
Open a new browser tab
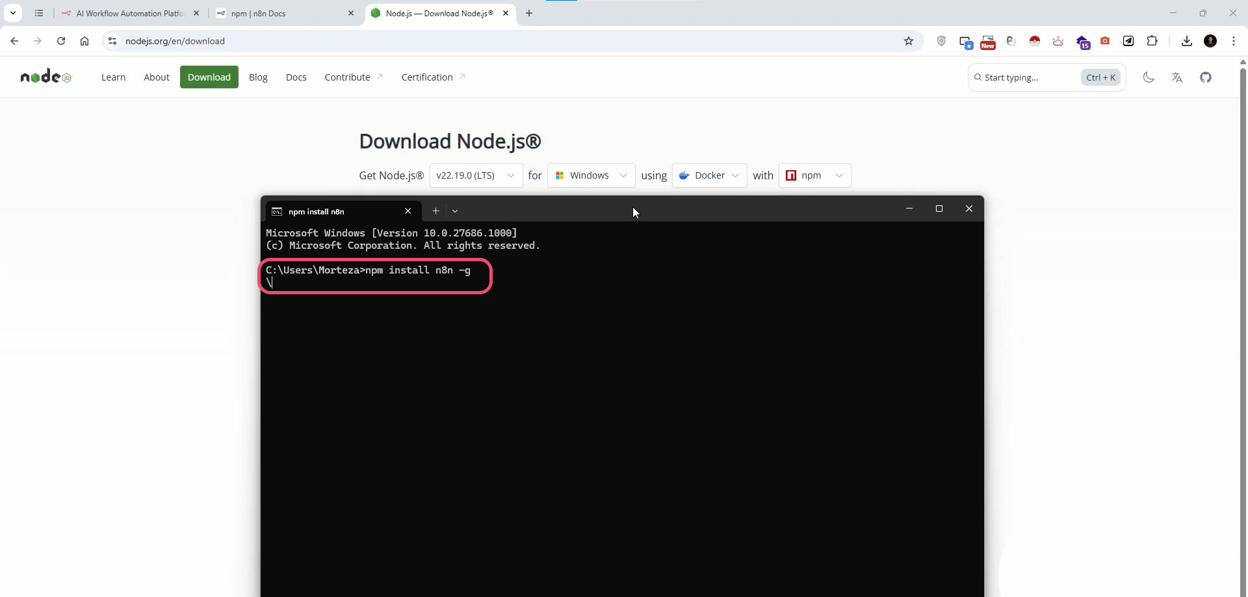529,13
